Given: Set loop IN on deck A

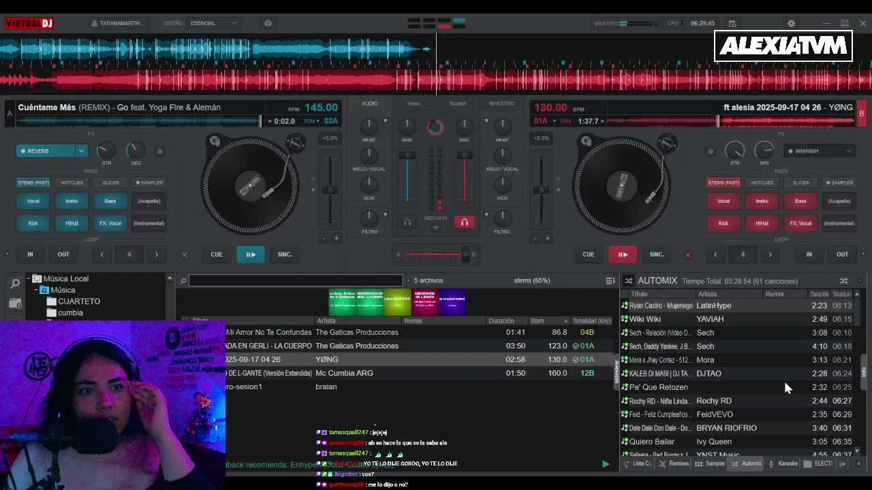Looking at the screenshot, I should pyautogui.click(x=30, y=255).
